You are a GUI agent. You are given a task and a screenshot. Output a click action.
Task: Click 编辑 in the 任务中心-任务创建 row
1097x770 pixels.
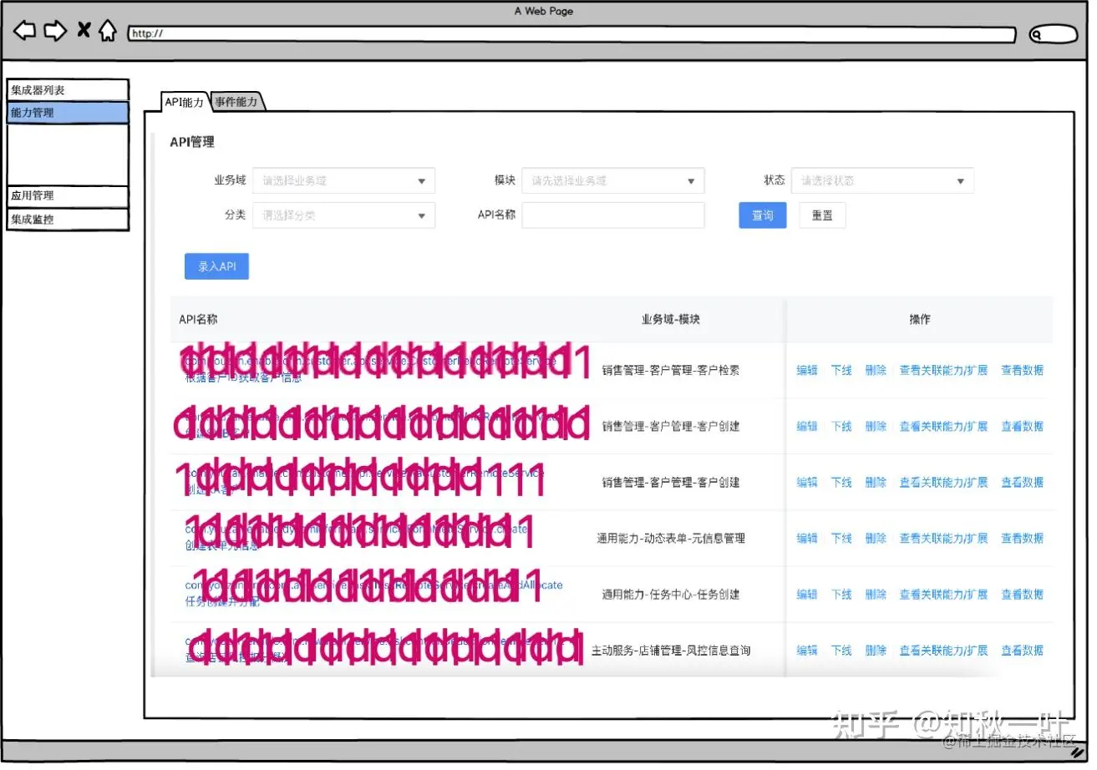807,595
